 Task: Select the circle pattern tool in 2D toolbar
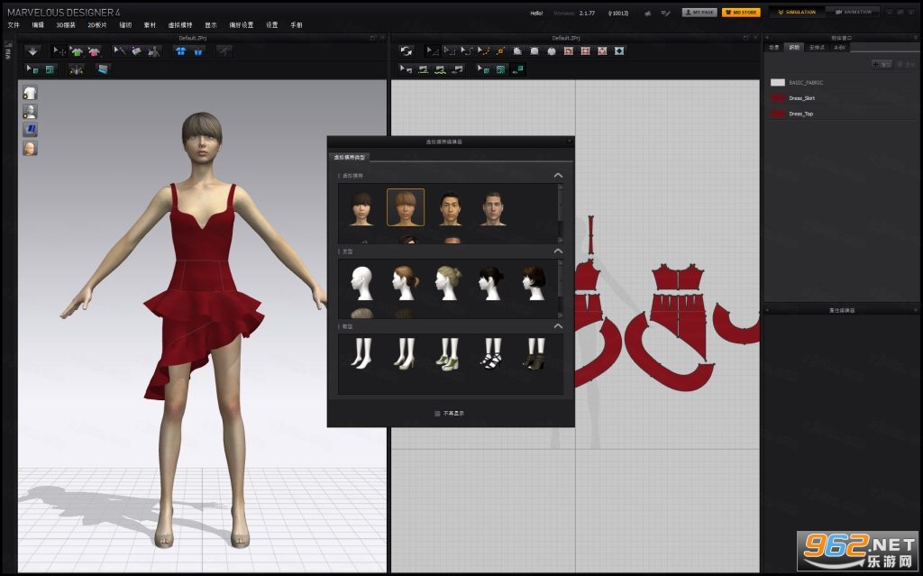552,51
